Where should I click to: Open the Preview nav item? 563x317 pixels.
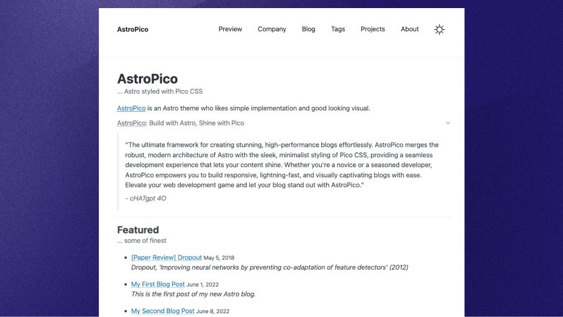tap(230, 29)
